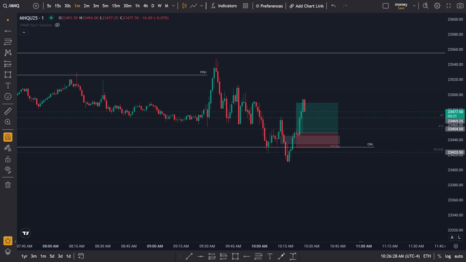
Task: Expand the chart style dropdown arrow
Action: [202, 6]
